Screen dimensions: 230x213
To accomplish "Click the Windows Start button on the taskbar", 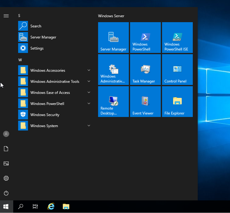I will pyautogui.click(x=6, y=207).
